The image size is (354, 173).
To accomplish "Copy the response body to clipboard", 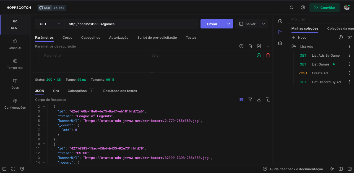I will [268, 99].
